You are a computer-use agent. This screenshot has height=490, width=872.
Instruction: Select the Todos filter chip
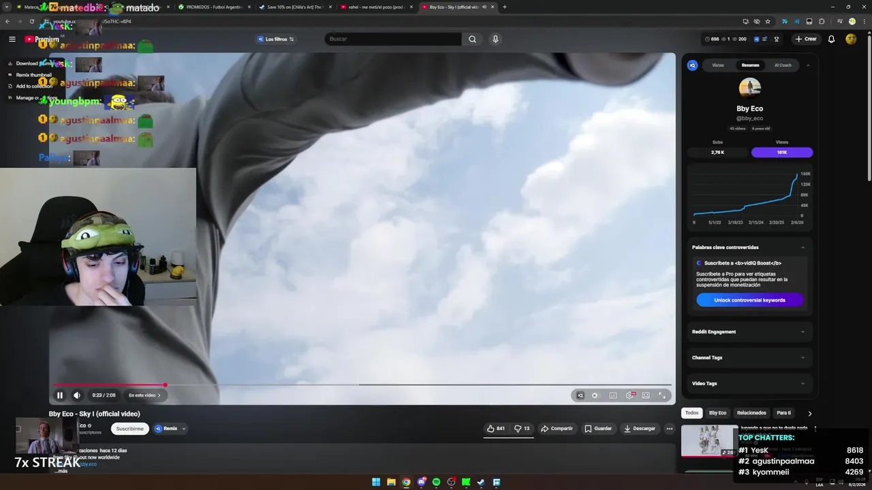(691, 413)
